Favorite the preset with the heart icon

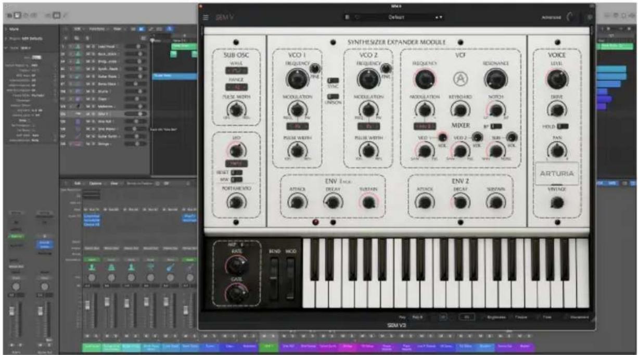[356, 17]
